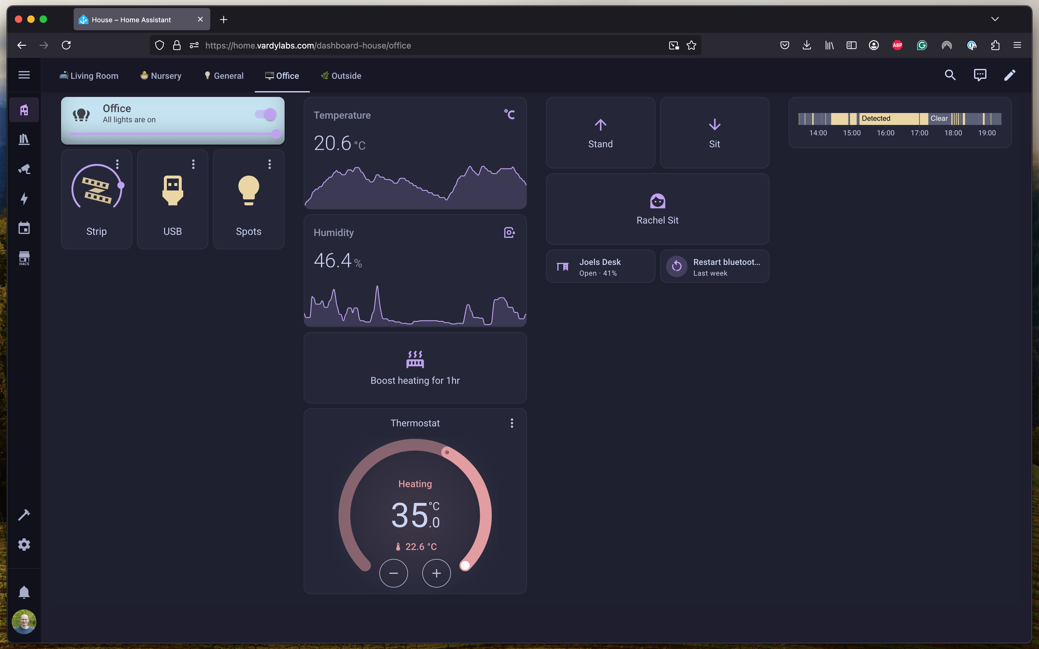This screenshot has width=1039, height=649.
Task: Open the Energy lightning bolt sidebar icon
Action: coord(24,198)
